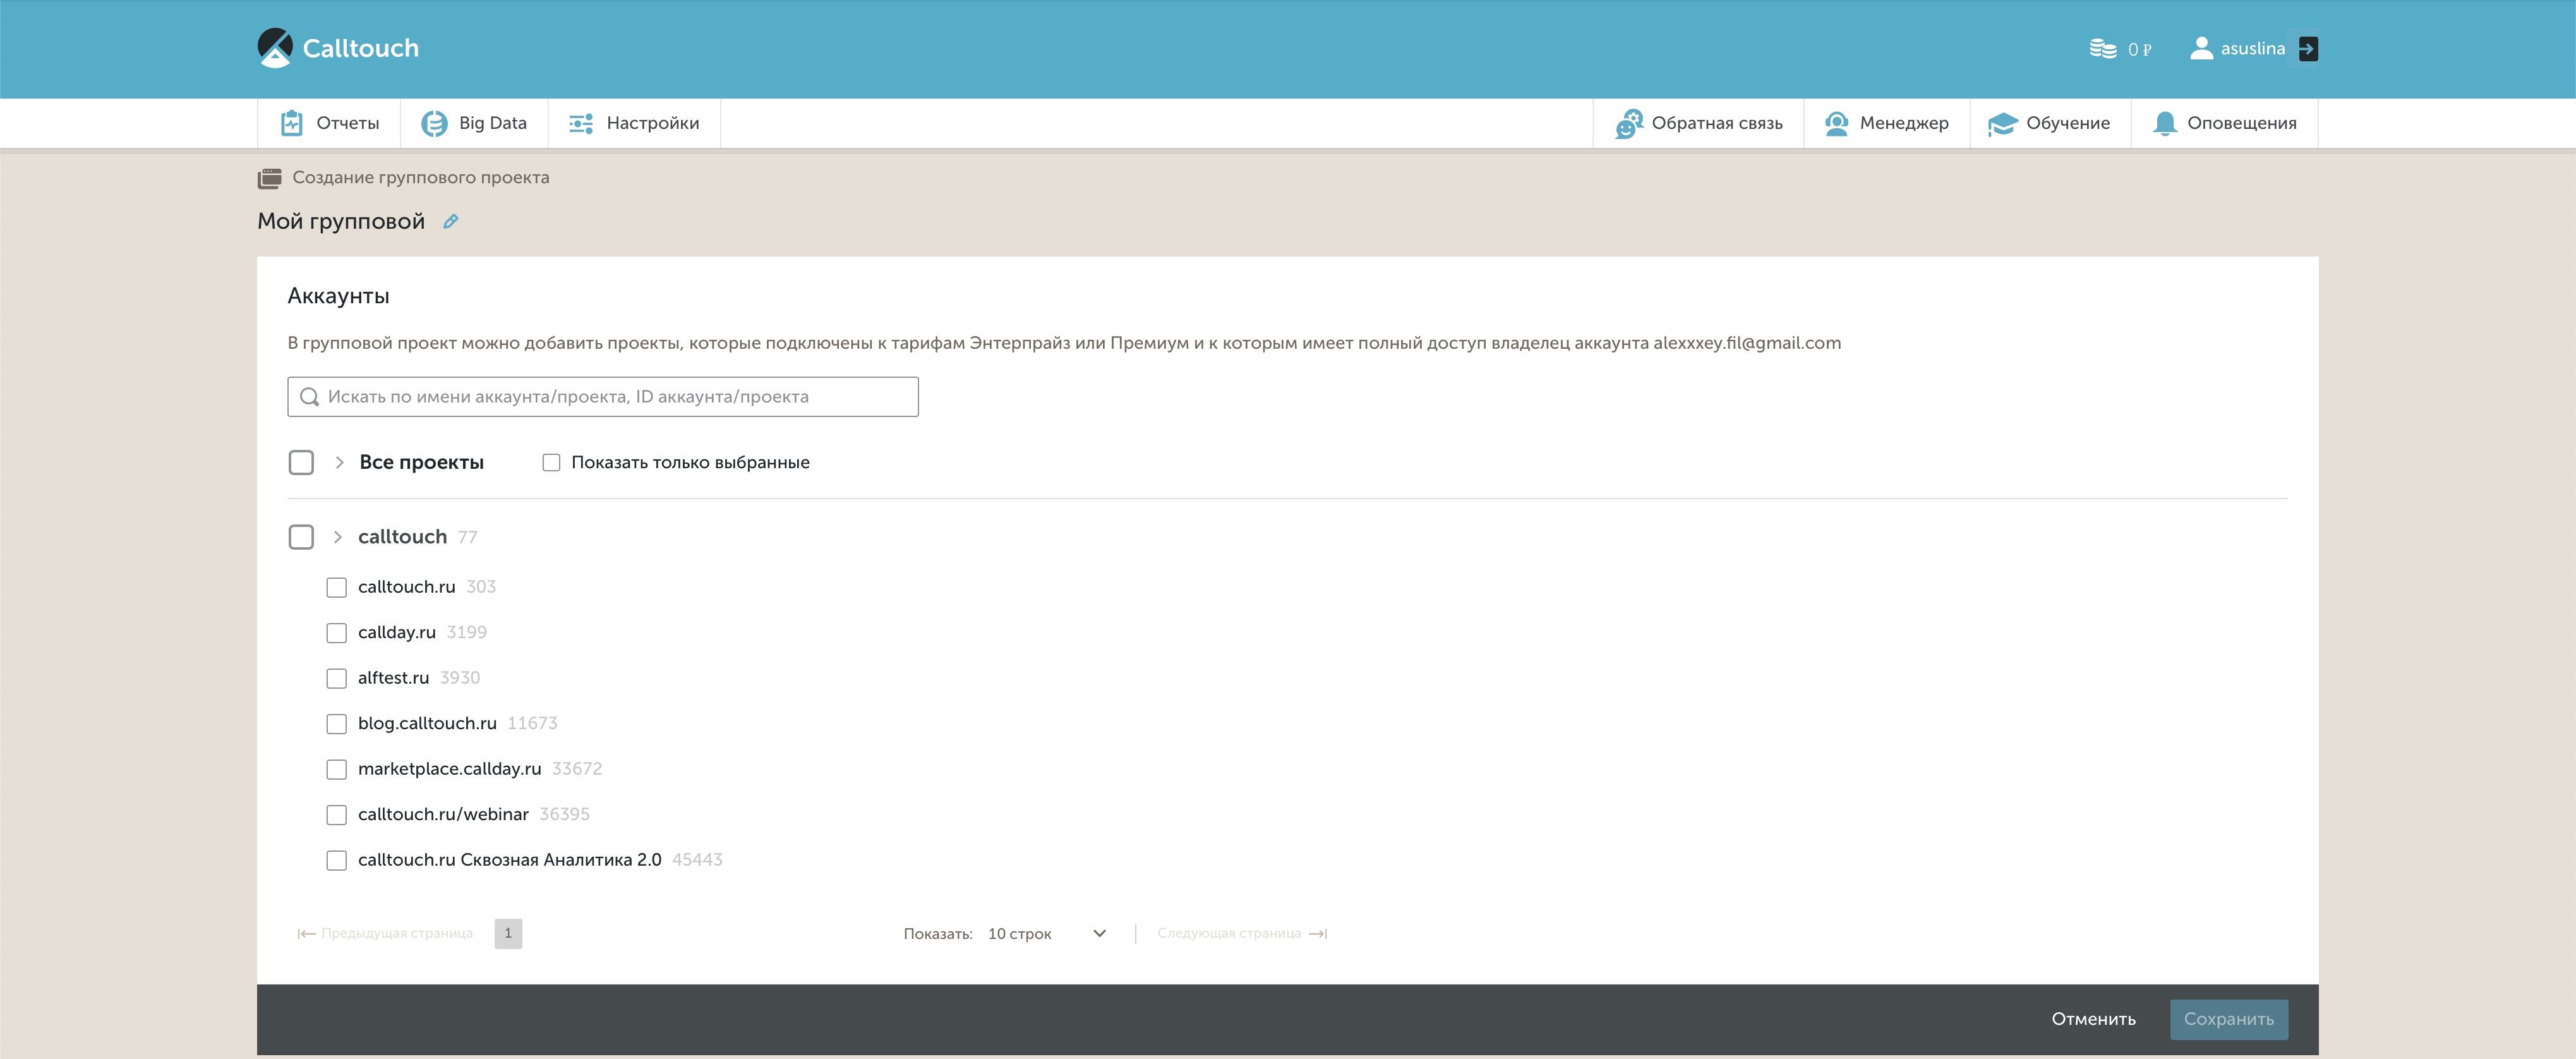Click the group project breadcrumb icon
The width and height of the screenshot is (2576, 1059).
point(270,178)
